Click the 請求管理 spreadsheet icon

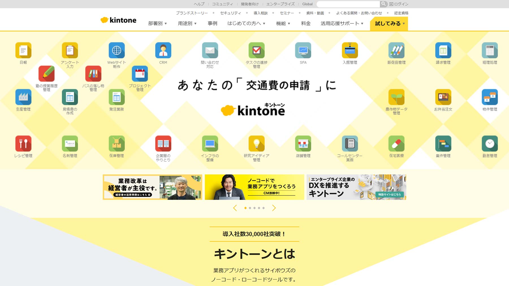pyautogui.click(x=443, y=50)
